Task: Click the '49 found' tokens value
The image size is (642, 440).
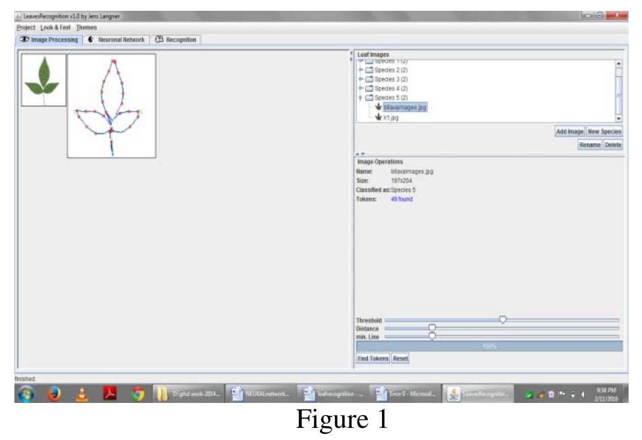Action: pos(402,199)
